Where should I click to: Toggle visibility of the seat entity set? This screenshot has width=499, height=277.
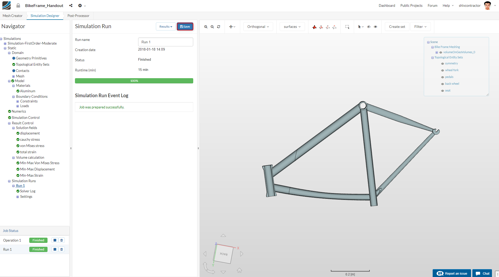(442, 90)
